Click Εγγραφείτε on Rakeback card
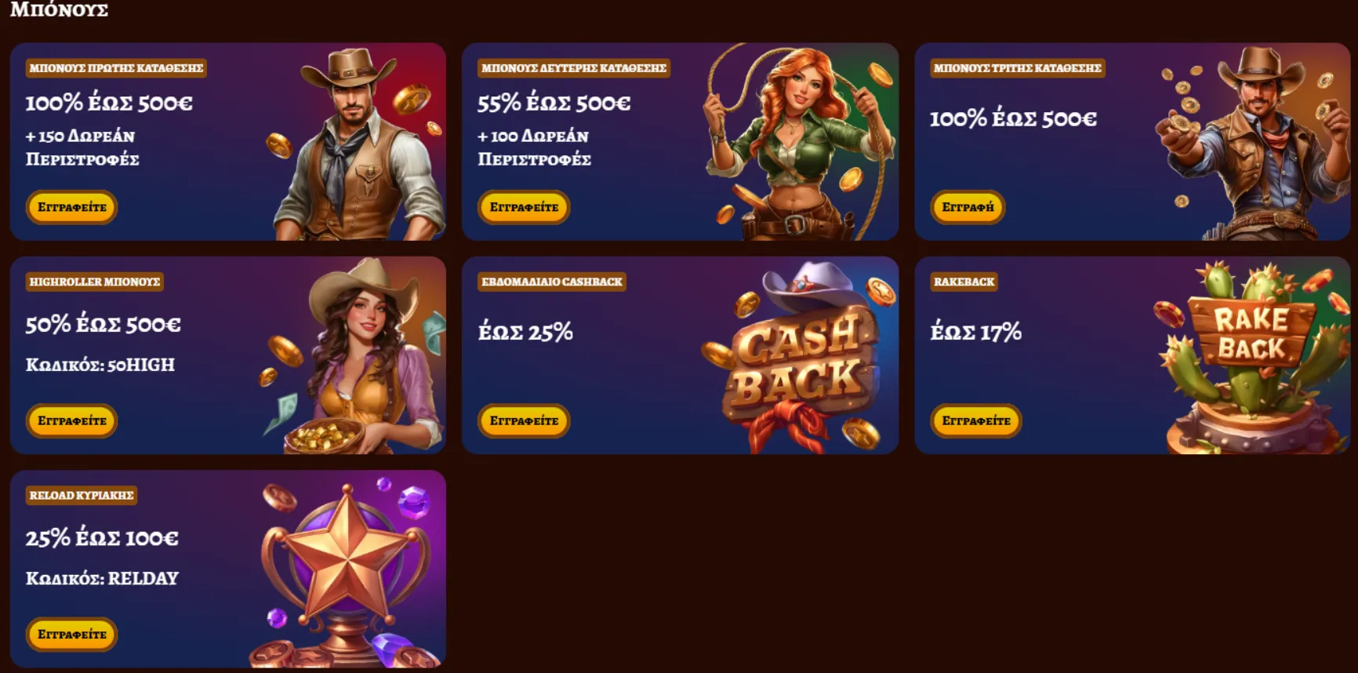 tap(976, 420)
